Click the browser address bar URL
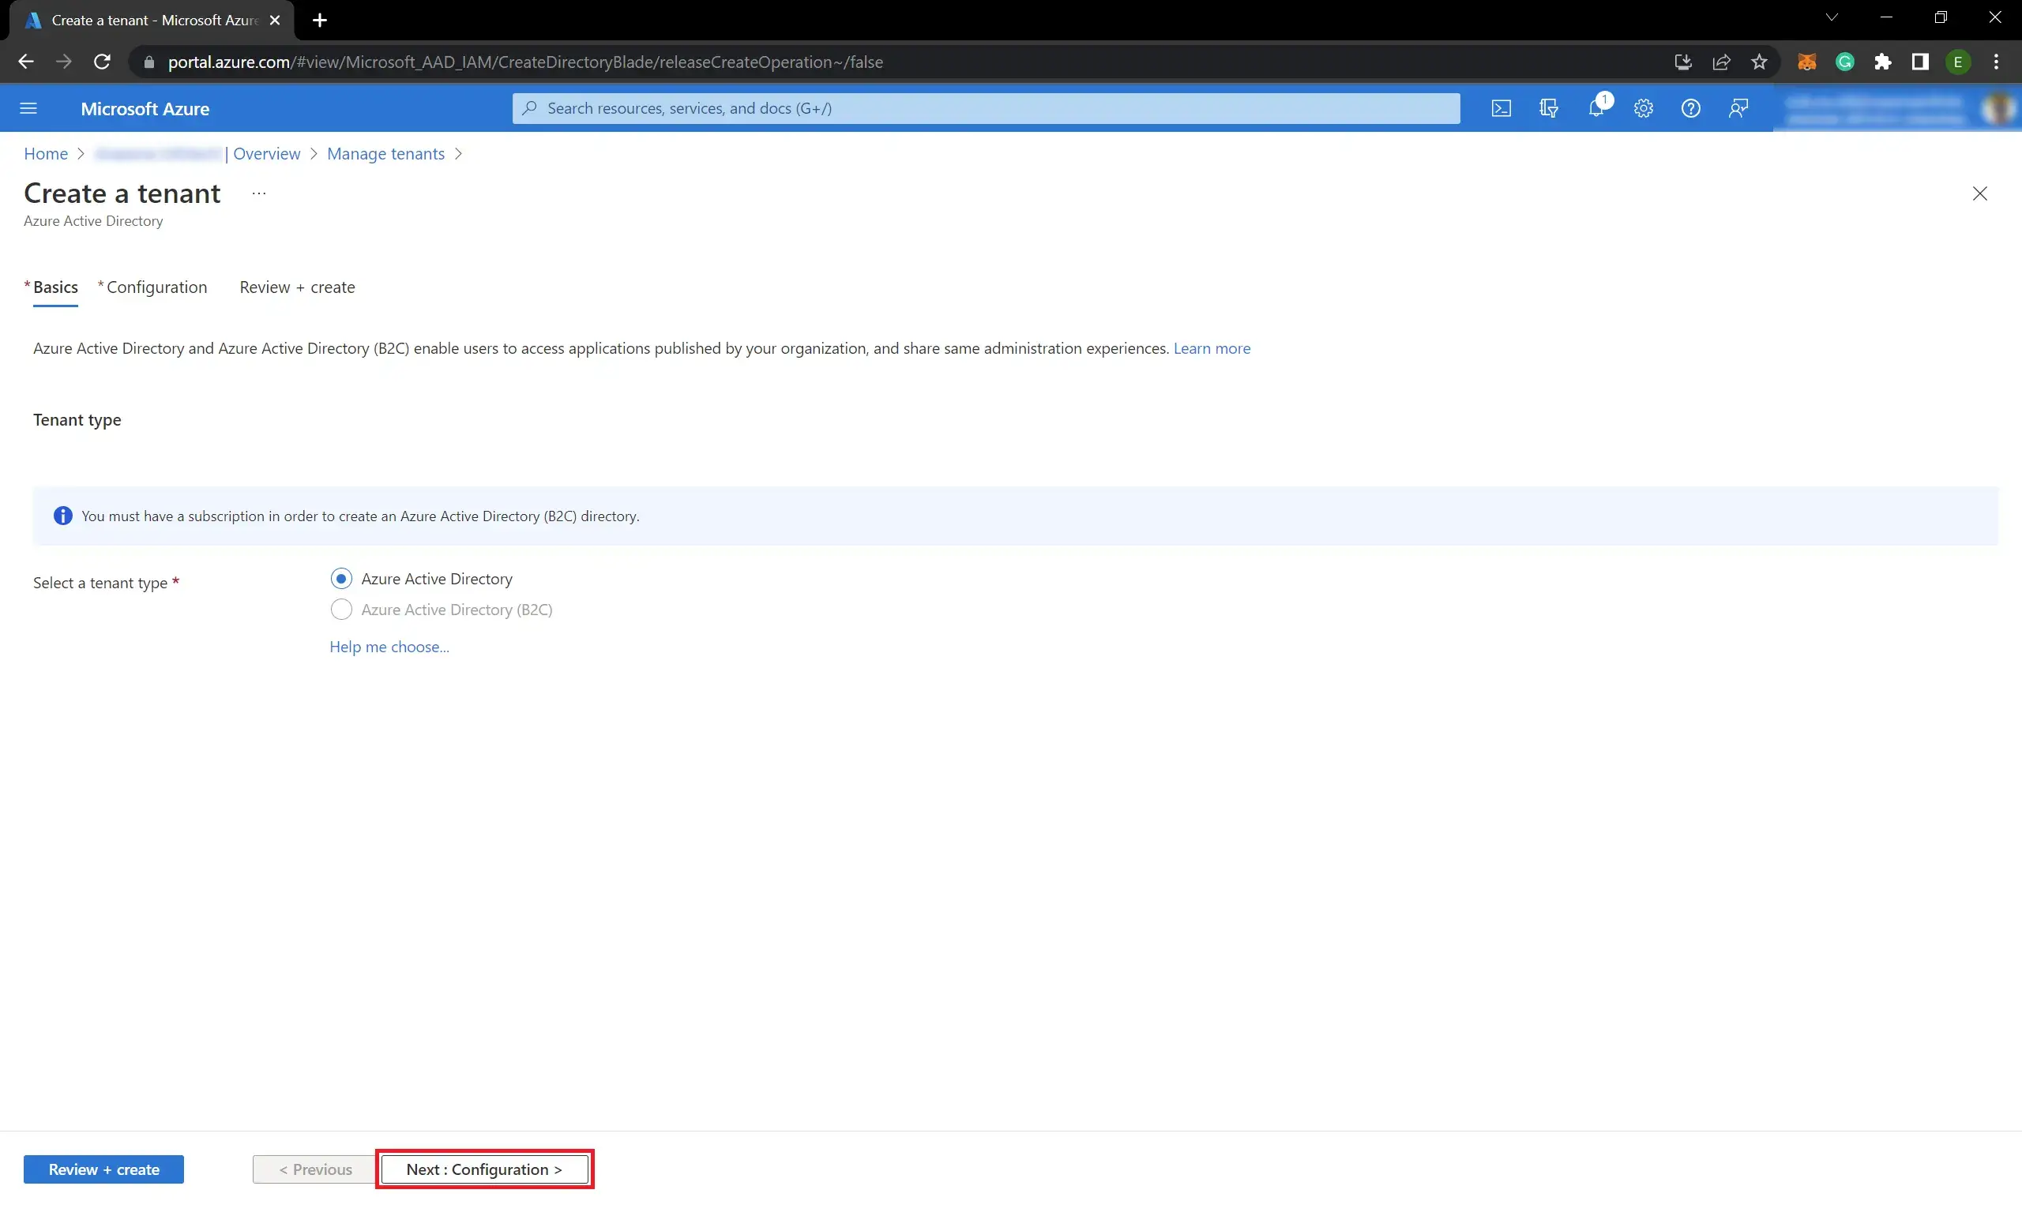This screenshot has width=2022, height=1216. point(525,62)
